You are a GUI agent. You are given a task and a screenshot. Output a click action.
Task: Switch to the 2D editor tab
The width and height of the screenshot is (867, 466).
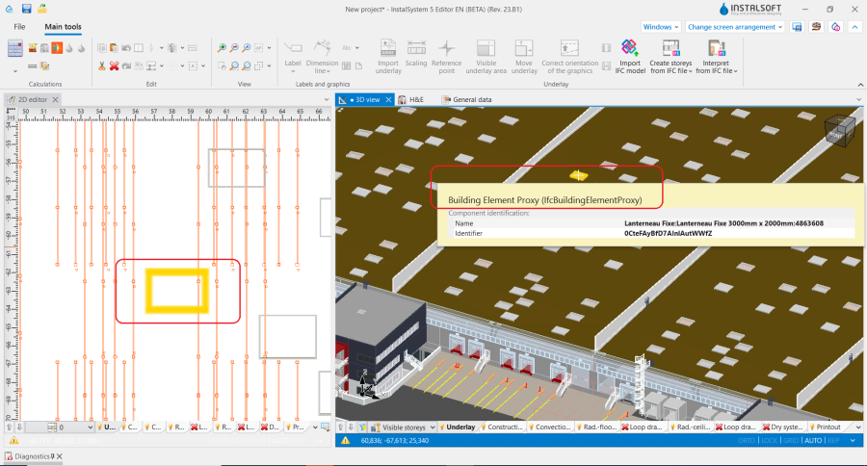click(x=33, y=99)
